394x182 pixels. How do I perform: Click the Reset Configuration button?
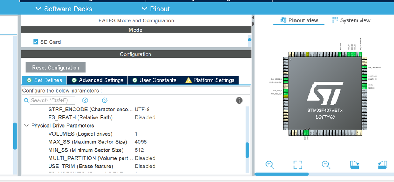point(56,67)
